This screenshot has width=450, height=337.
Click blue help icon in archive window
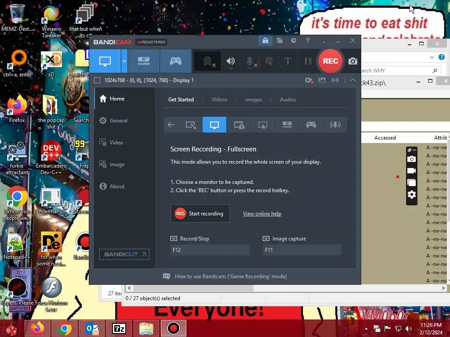(x=441, y=57)
